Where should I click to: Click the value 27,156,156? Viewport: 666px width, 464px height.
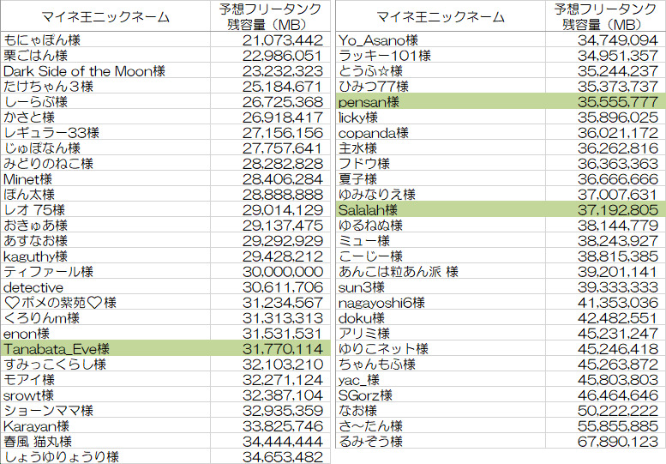[x=283, y=133]
